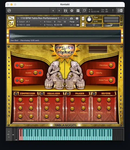Click the One-Shot label
130x150 pixels.
click(x=14, y=41)
